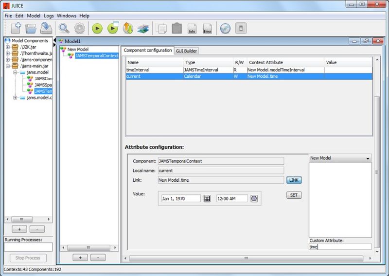Expand the .\J2K.jar tree node

click(8, 47)
